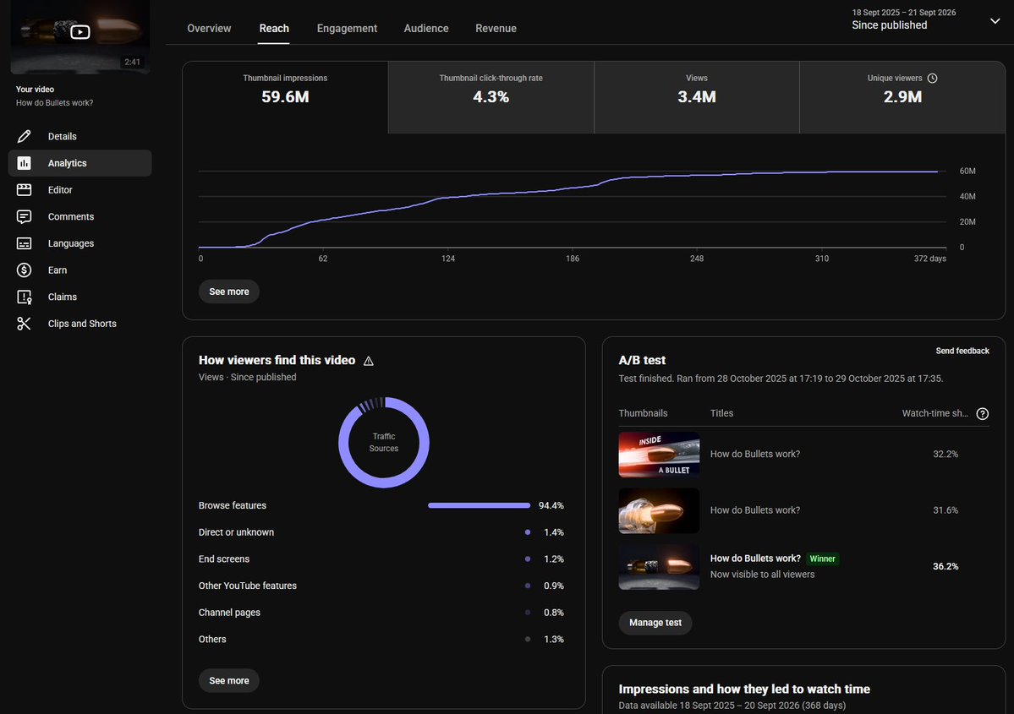The width and height of the screenshot is (1014, 714).
Task: Click the Analytics bar chart icon
Action: (24, 163)
